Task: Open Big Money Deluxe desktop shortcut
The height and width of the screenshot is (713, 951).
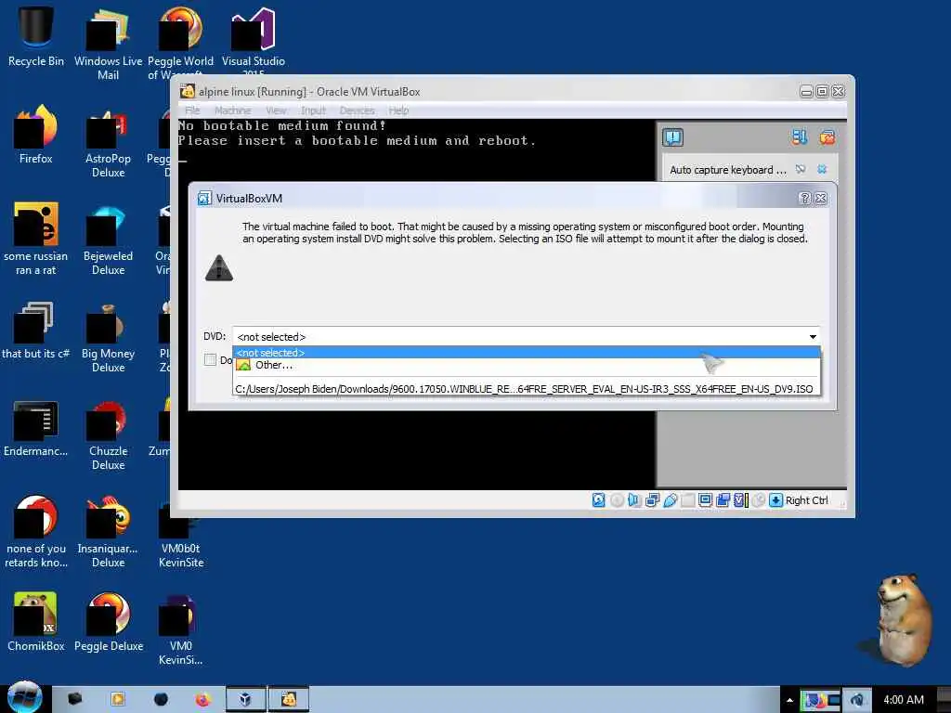Action: click(x=108, y=337)
